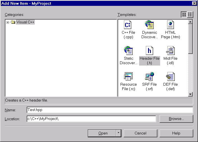The width and height of the screenshot is (198, 142).
Task: Pick the SRF File (.srf) template
Action: 149,76
